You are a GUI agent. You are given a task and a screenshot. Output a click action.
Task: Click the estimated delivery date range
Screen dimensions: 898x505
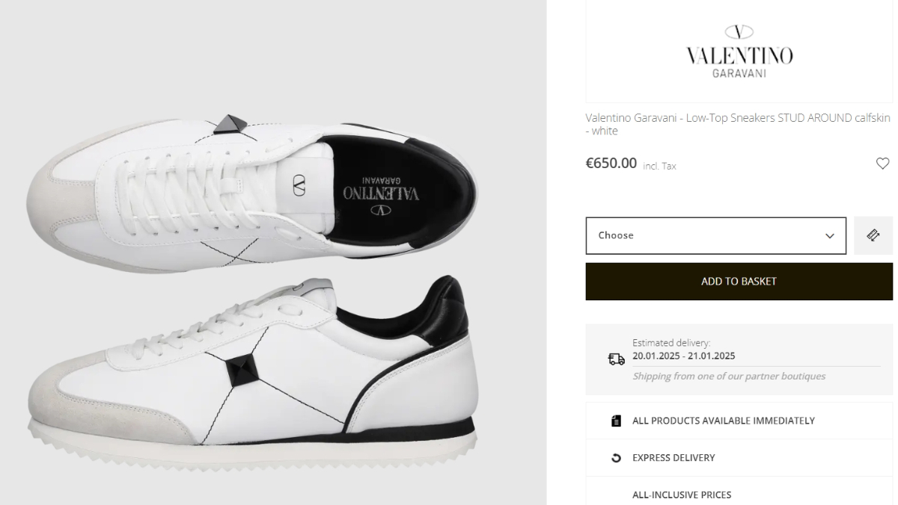pyautogui.click(x=683, y=356)
